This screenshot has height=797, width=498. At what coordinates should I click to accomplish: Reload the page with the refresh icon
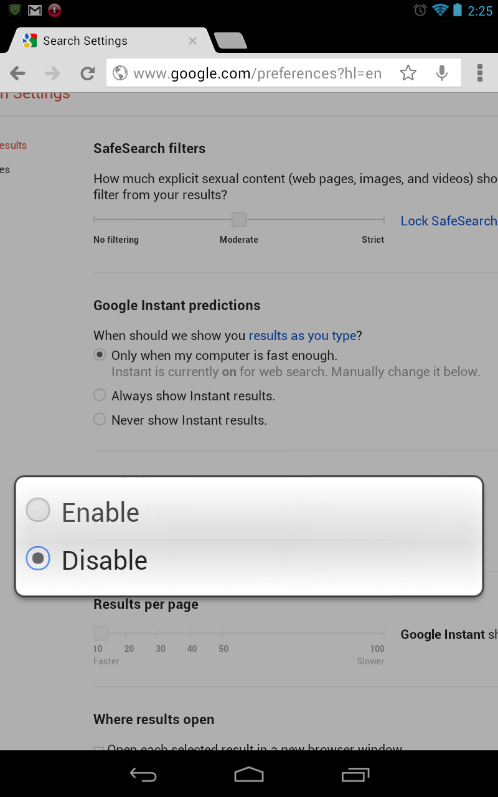(x=87, y=73)
